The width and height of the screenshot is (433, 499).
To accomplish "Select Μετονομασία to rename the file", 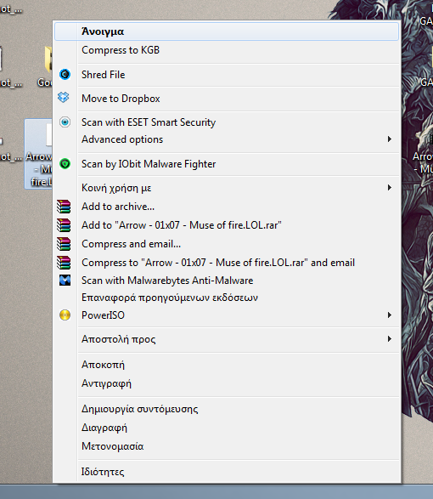I will [227, 446].
